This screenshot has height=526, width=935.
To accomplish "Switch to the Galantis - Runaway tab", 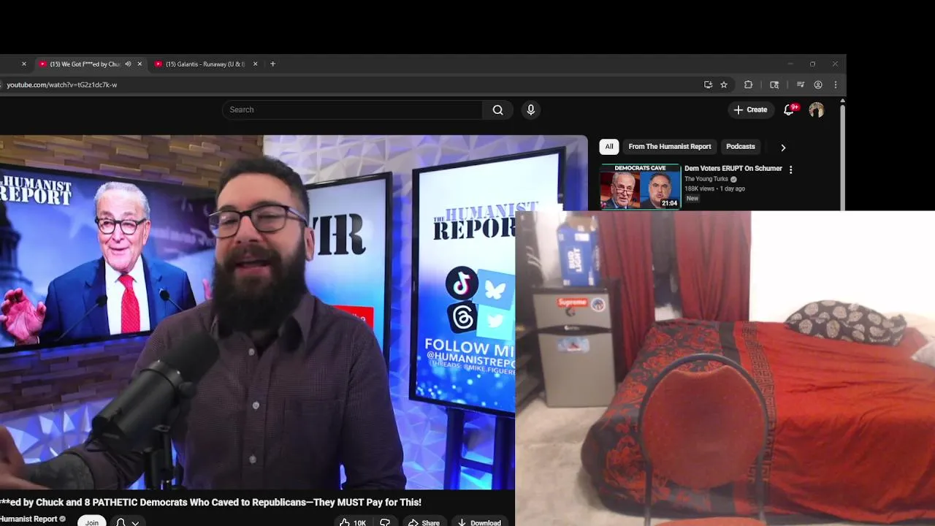I will pyautogui.click(x=206, y=64).
